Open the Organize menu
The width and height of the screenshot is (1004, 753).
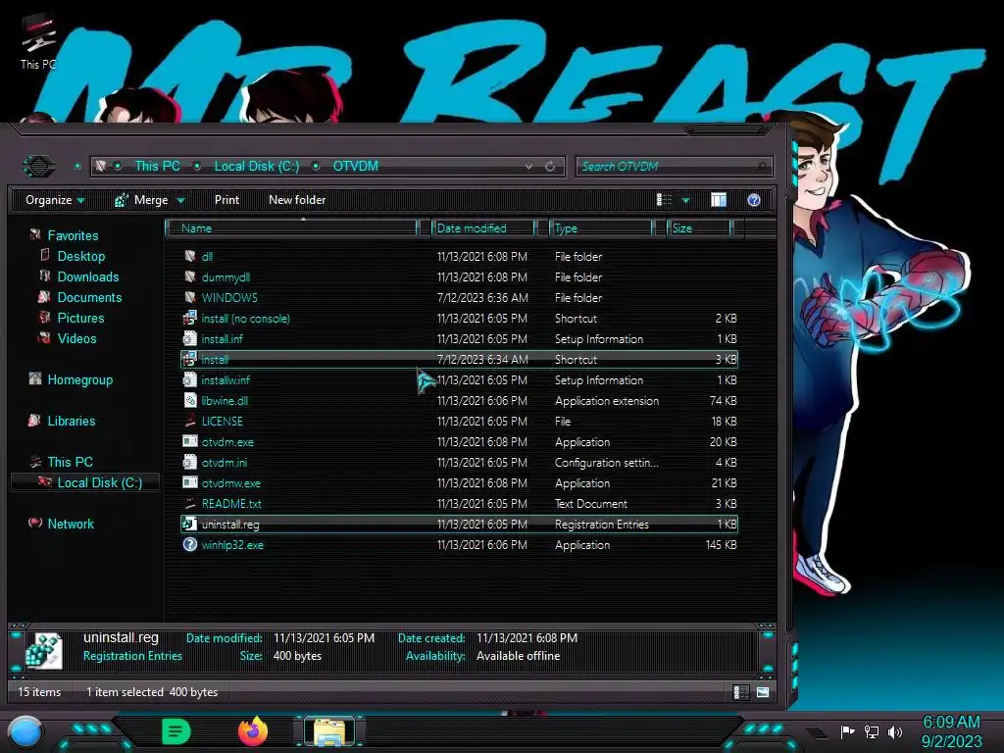click(55, 200)
